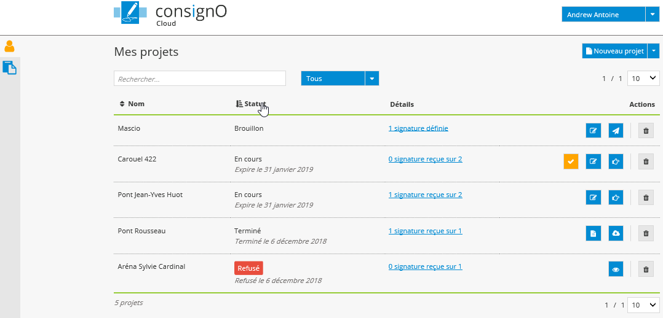663x318 pixels.
Task: Click the Nouveau projet button
Action: [614, 51]
